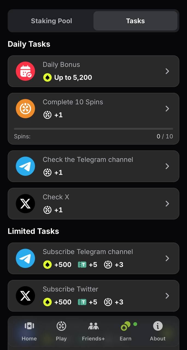
Task: Click the chevron on Check the Telegram channel
Action: [167, 166]
